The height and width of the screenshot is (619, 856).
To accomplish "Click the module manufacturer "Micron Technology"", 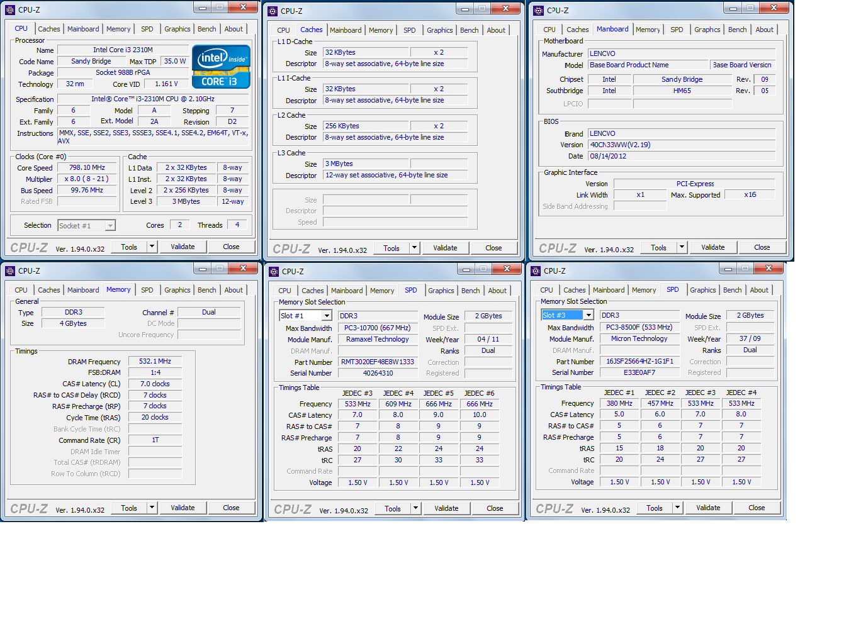I will click(x=639, y=338).
